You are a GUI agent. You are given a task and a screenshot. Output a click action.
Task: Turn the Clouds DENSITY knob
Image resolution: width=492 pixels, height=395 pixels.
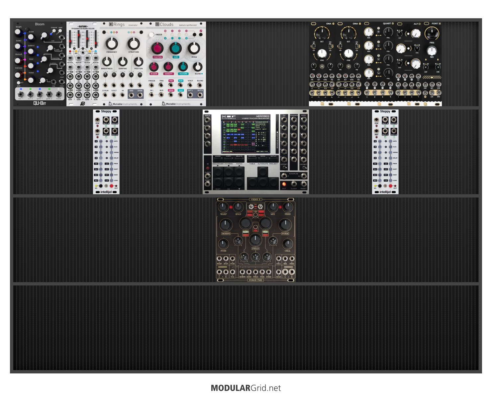pos(168,66)
